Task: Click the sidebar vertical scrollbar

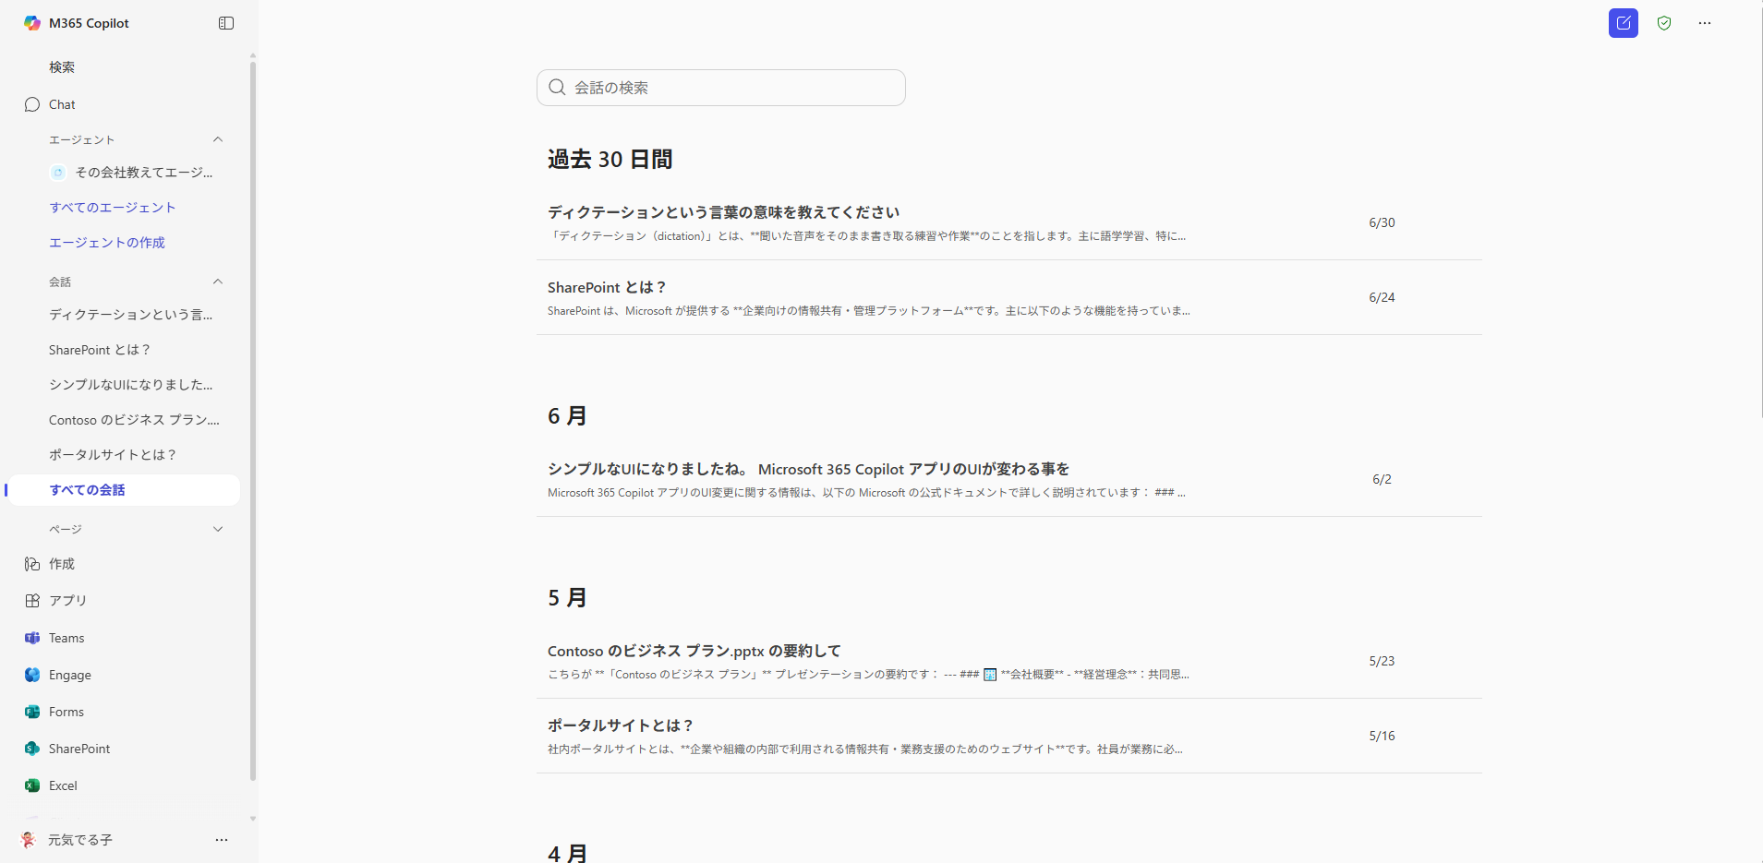Action: pyautogui.click(x=252, y=420)
